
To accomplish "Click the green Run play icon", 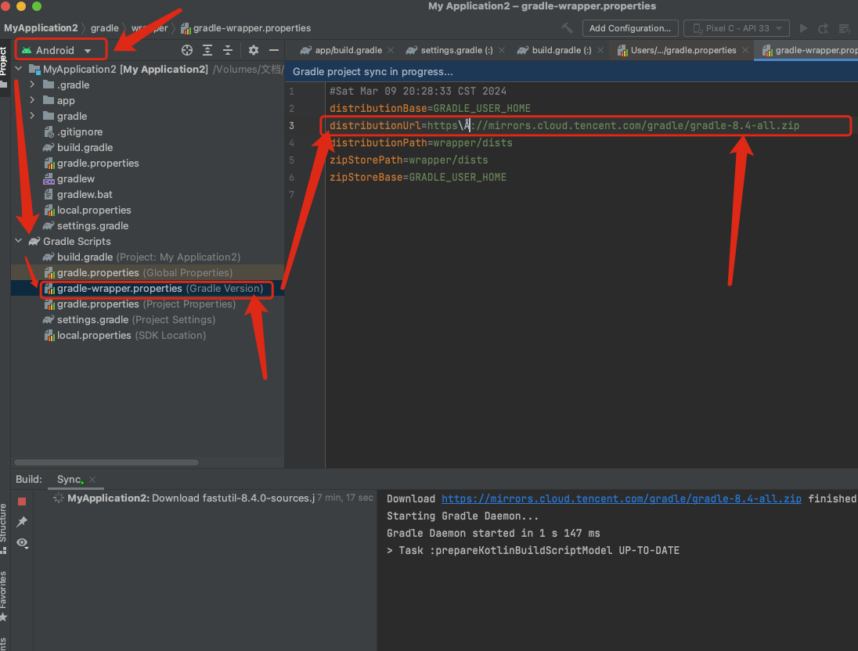I will pyautogui.click(x=803, y=28).
